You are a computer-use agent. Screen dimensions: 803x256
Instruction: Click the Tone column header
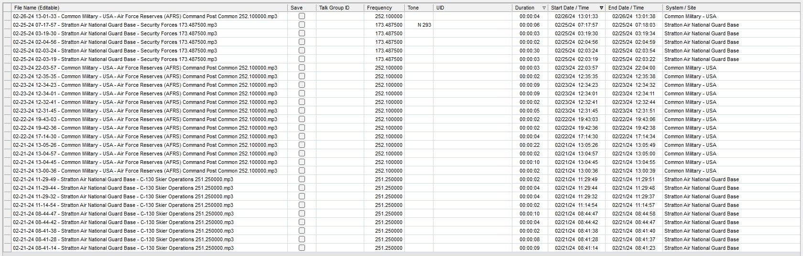(419, 8)
